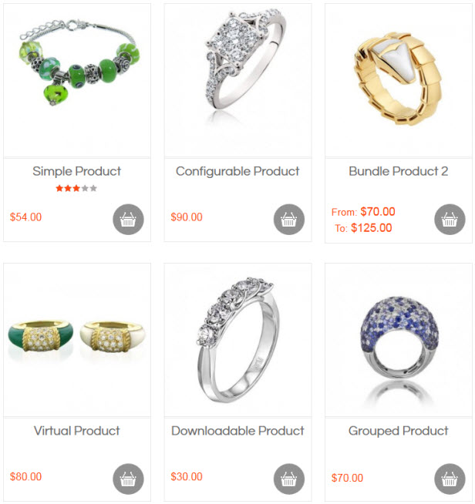Click the star rating under Simple Product
The image size is (475, 504).
click(76, 188)
